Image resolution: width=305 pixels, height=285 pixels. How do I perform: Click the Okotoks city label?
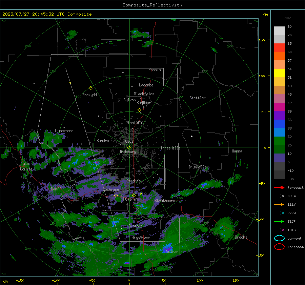[136, 226]
